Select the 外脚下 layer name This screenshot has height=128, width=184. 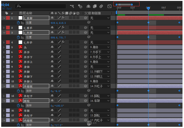28,76
